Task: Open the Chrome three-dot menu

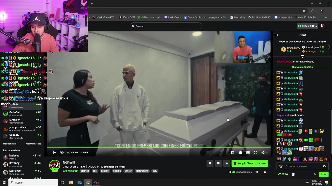Action: (328, 11)
